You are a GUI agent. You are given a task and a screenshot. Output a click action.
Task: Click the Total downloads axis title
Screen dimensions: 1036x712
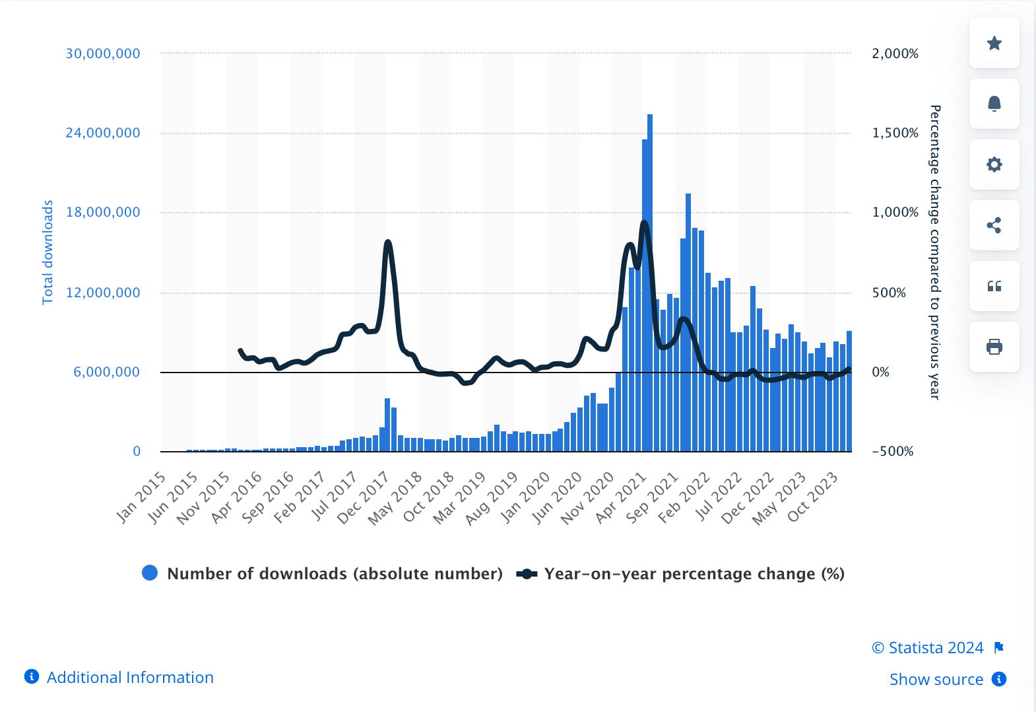[x=48, y=252]
